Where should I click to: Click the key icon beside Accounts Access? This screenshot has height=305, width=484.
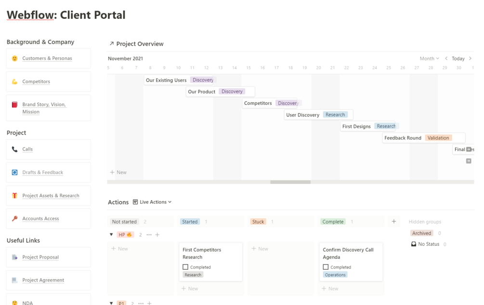[14, 219]
